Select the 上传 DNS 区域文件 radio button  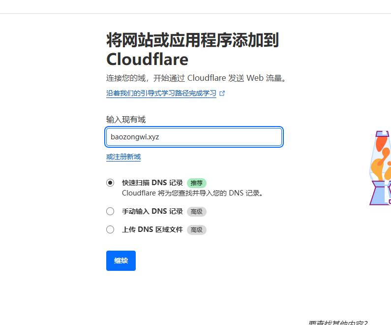(x=110, y=229)
